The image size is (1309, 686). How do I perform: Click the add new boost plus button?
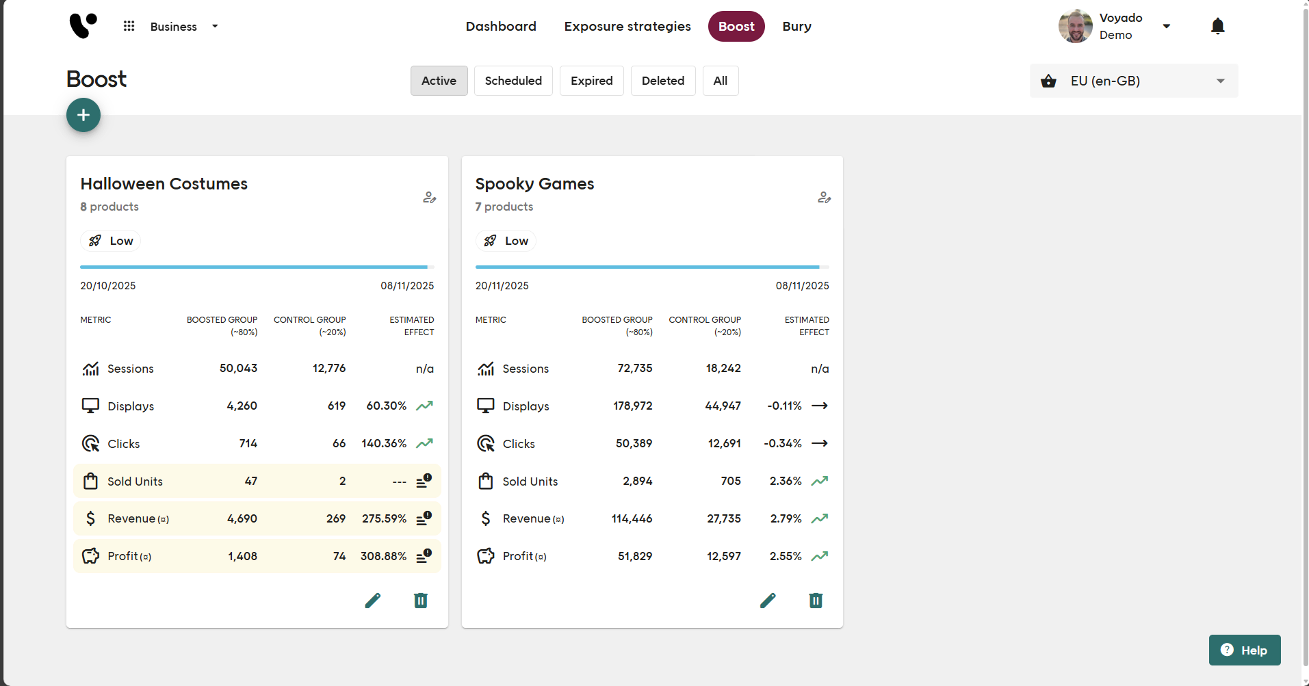(83, 115)
